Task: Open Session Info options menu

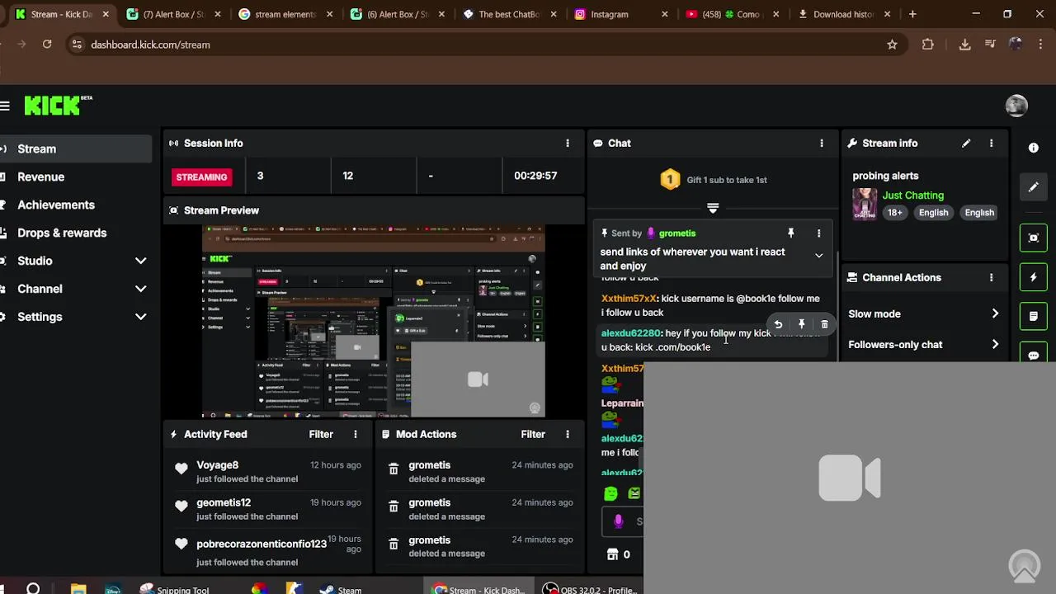Action: [568, 143]
